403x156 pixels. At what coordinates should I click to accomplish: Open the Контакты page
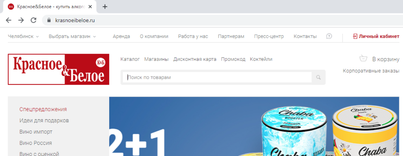pyautogui.click(x=305, y=36)
